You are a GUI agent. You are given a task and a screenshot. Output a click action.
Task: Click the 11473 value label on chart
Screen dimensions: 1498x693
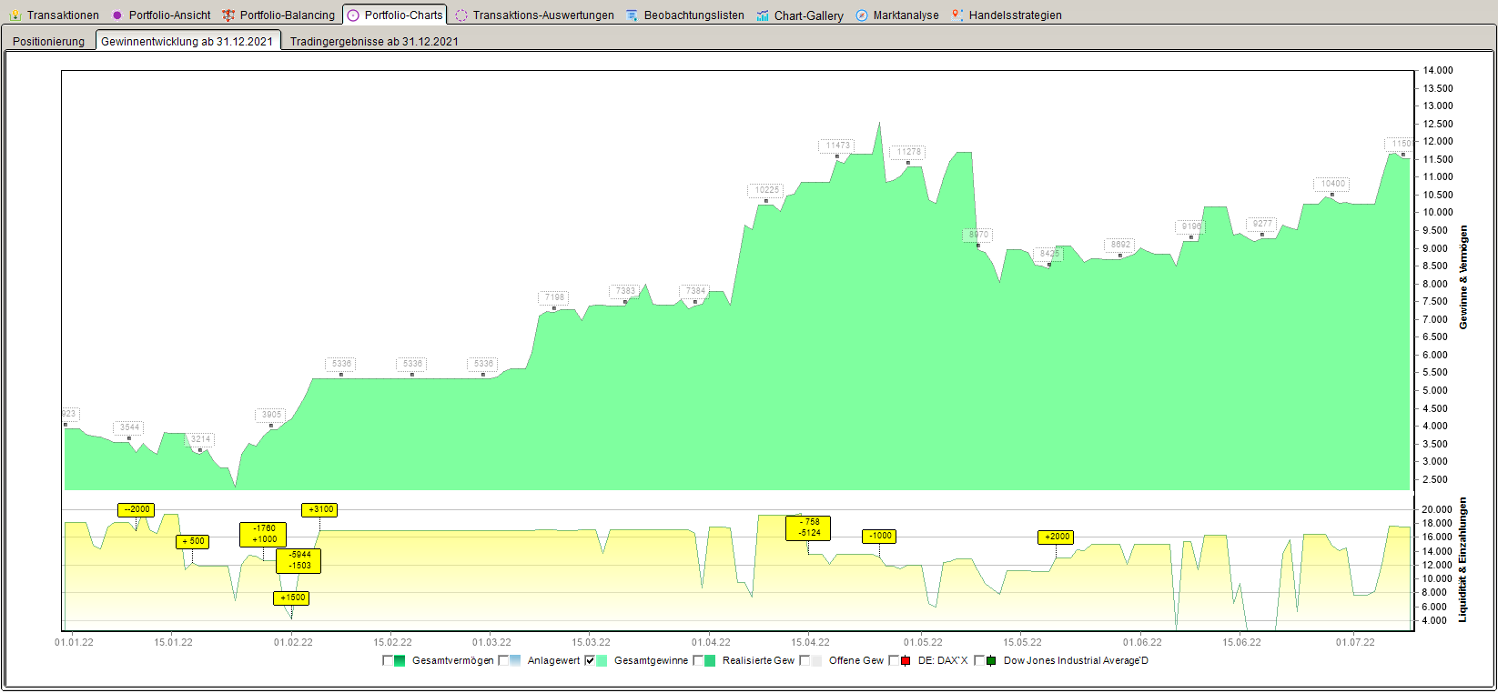pyautogui.click(x=837, y=146)
